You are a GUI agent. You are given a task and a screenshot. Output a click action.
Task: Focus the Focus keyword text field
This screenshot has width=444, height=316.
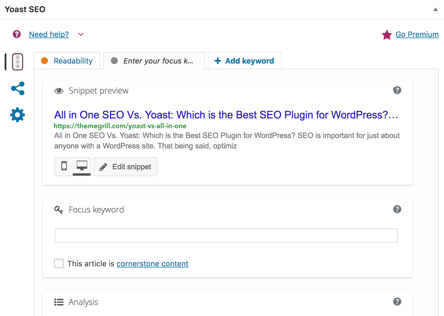(226, 235)
